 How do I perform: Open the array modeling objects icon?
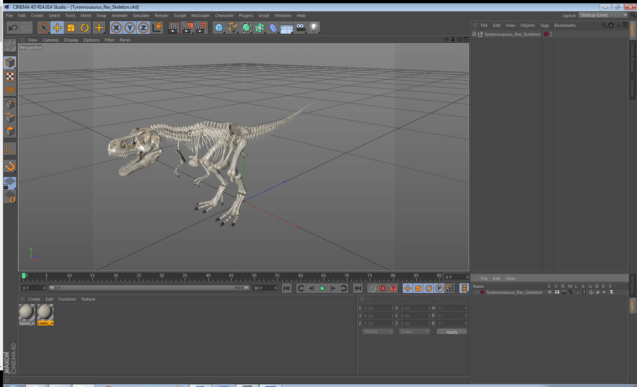(x=260, y=28)
